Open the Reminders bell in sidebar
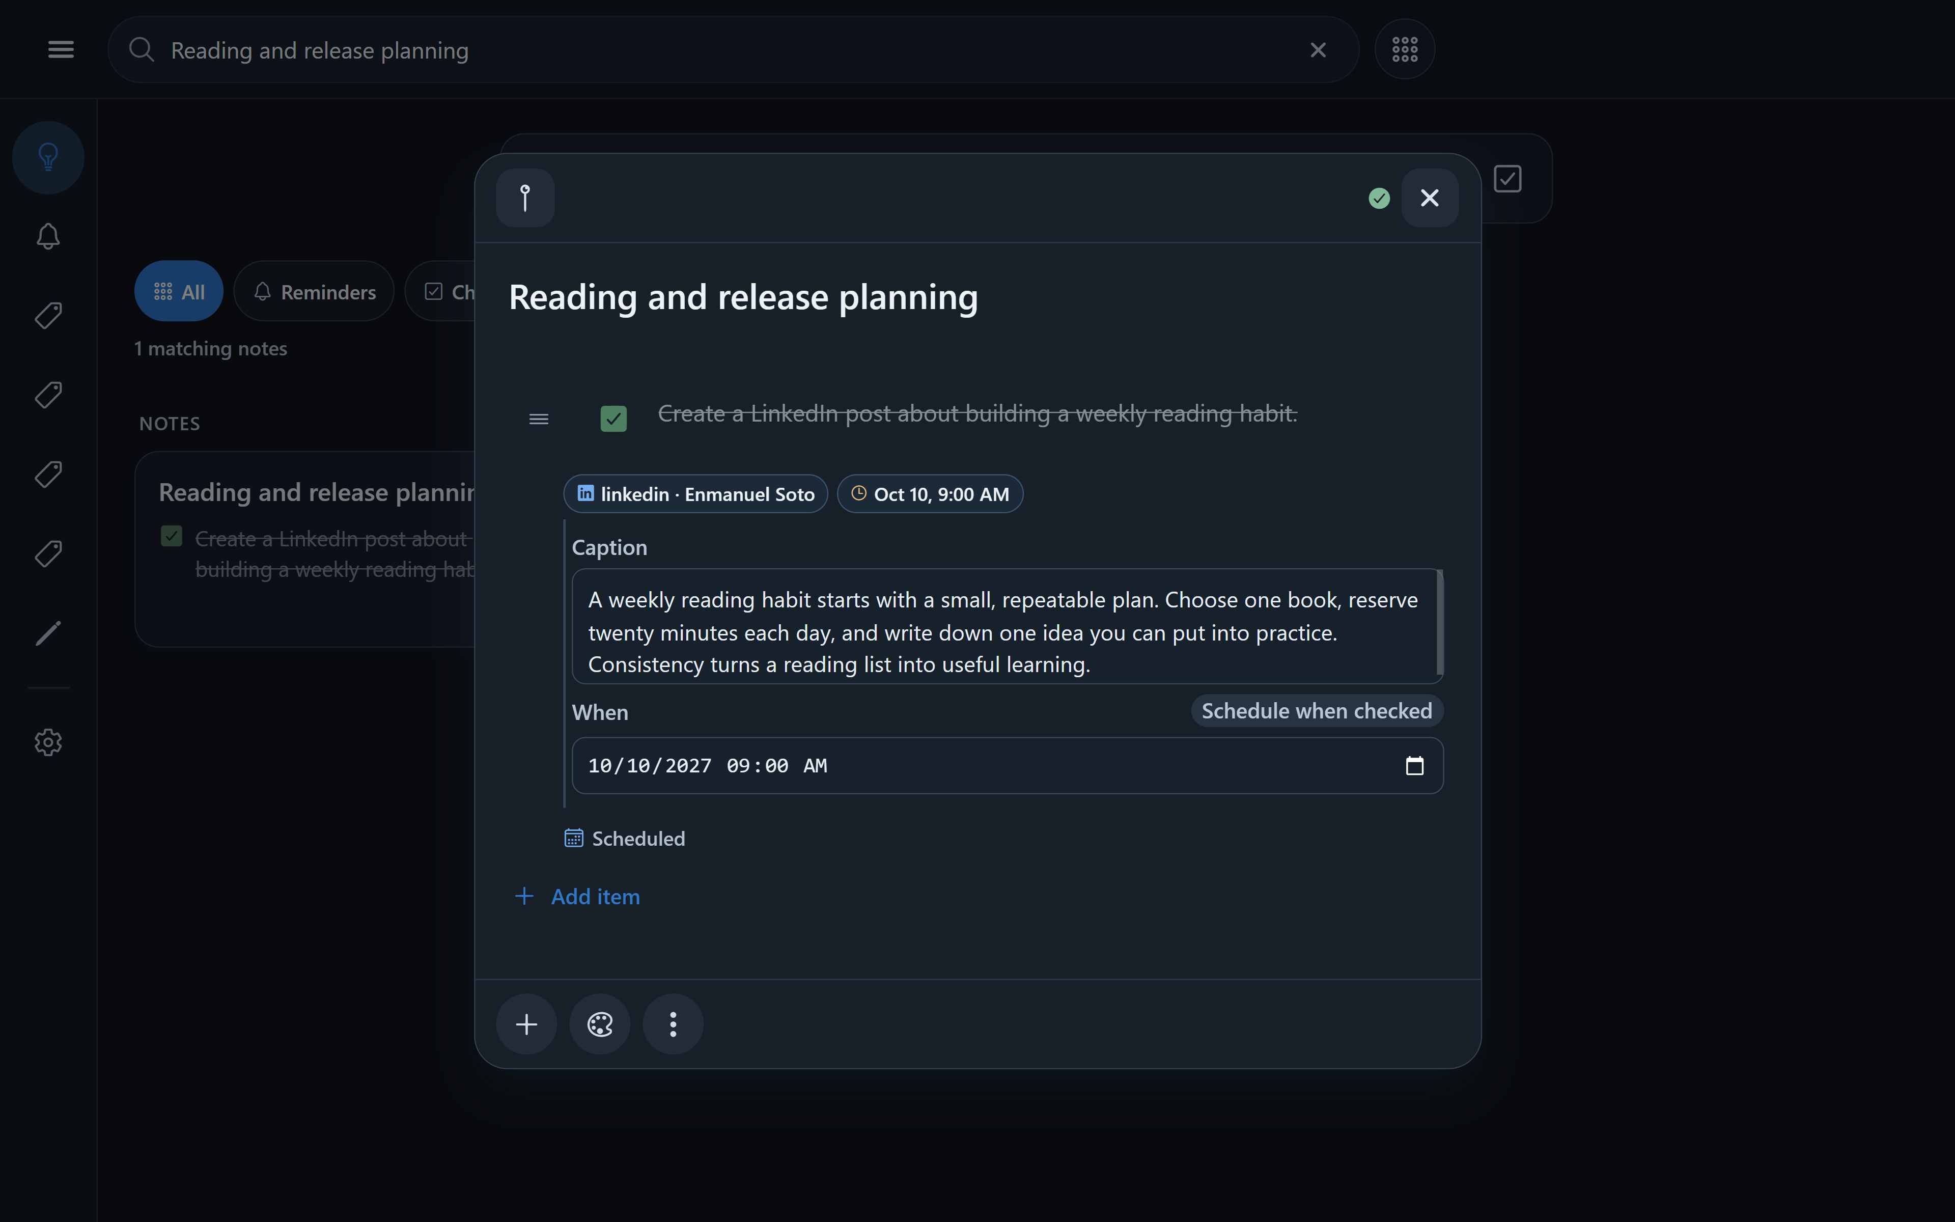 [48, 236]
